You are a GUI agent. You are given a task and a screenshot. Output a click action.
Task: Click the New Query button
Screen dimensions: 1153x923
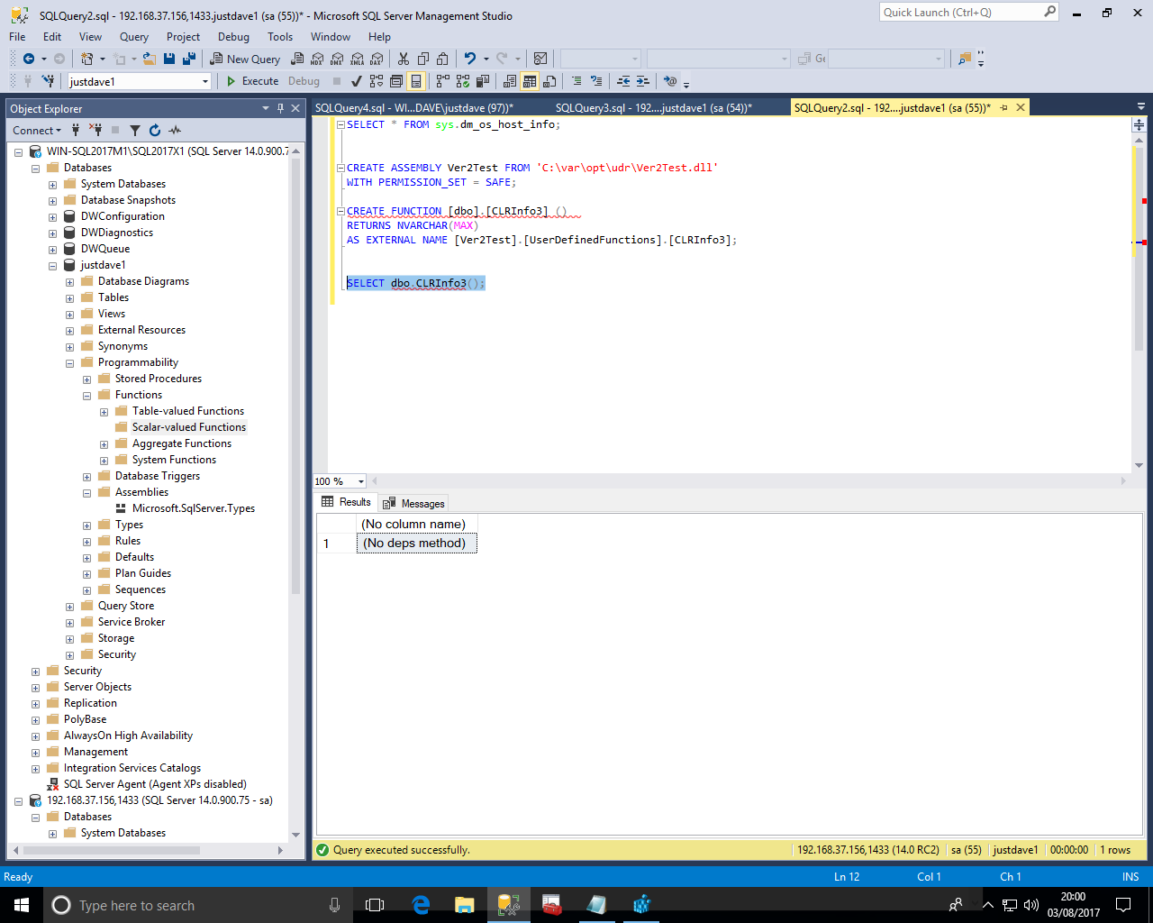pyautogui.click(x=245, y=59)
